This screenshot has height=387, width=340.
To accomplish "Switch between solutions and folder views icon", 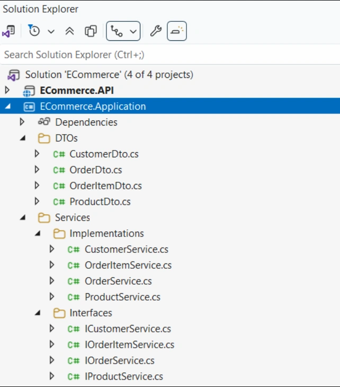I will (8, 31).
